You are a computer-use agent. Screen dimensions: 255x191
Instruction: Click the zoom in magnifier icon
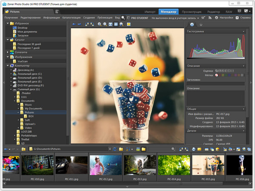pos(99,25)
